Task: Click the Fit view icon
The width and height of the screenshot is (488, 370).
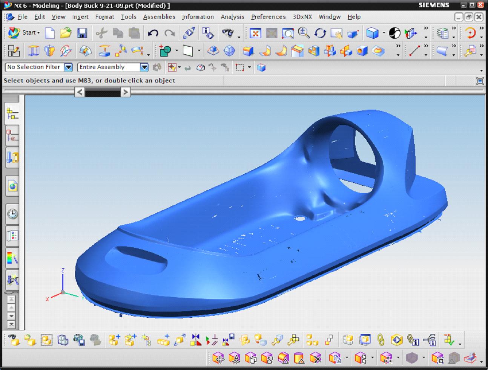Action: click(255, 33)
